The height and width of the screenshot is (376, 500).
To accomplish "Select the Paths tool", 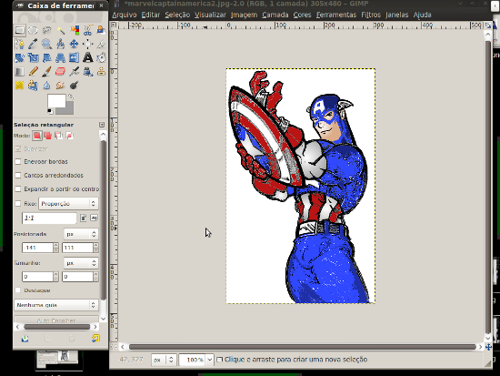I will click(x=19, y=44).
